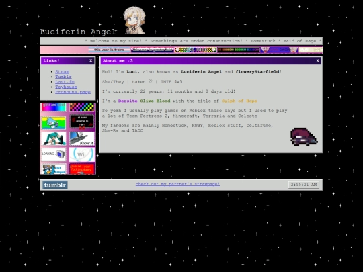
Task: Click the 'Links!' title bar
Action: (68, 61)
